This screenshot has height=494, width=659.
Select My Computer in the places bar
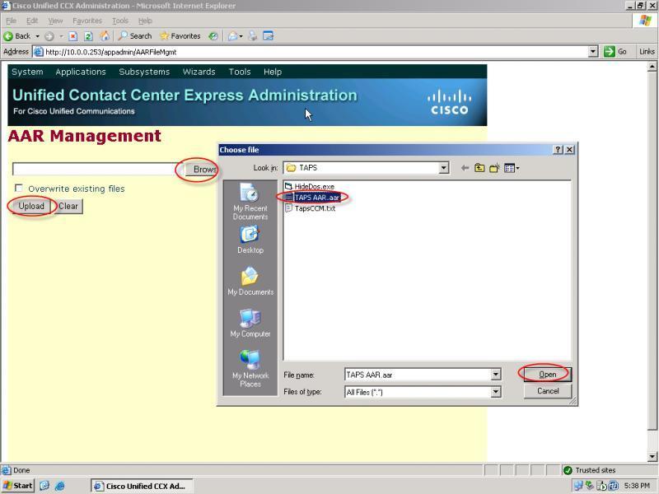250,323
